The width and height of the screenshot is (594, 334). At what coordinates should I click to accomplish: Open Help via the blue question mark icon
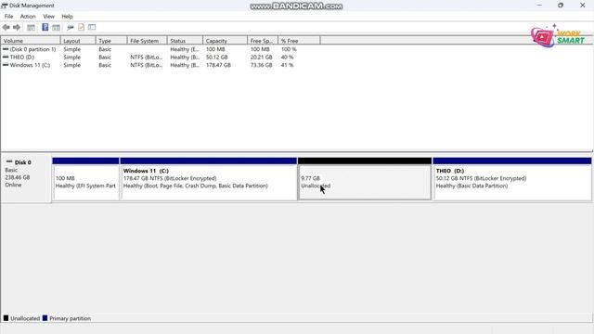pos(45,27)
